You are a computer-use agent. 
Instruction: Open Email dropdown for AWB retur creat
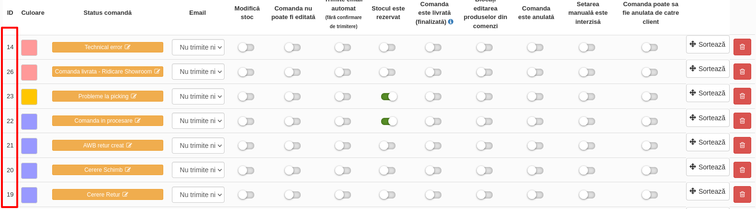(198, 146)
